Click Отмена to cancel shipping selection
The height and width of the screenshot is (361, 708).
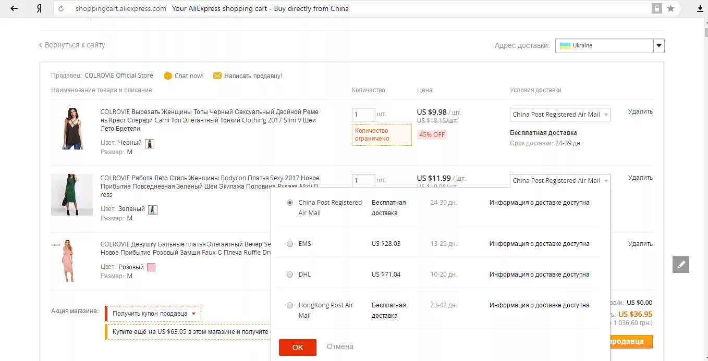click(x=340, y=346)
